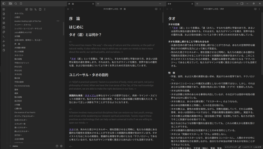Follow the タオイズム link in the text
The height and width of the screenshot is (149, 263).
point(90,95)
